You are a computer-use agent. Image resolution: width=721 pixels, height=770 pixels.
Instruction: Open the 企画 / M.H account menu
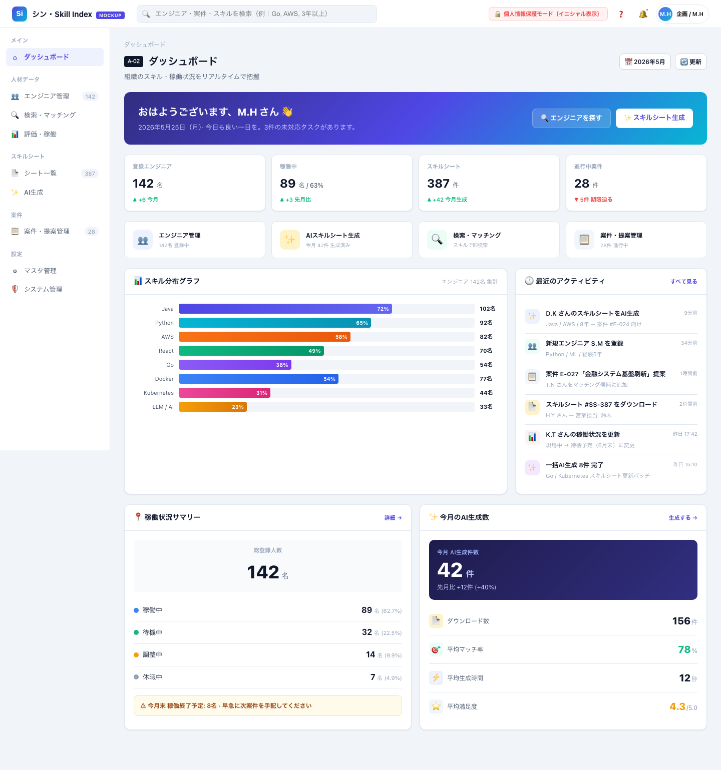(x=682, y=14)
